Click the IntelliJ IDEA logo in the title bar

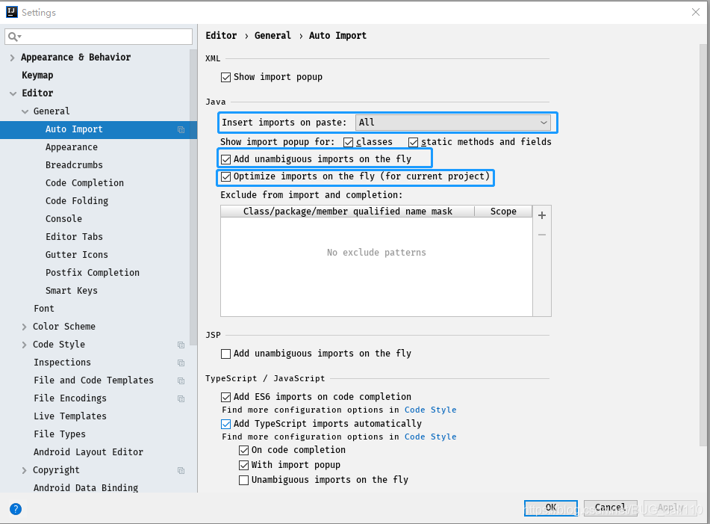pos(10,11)
